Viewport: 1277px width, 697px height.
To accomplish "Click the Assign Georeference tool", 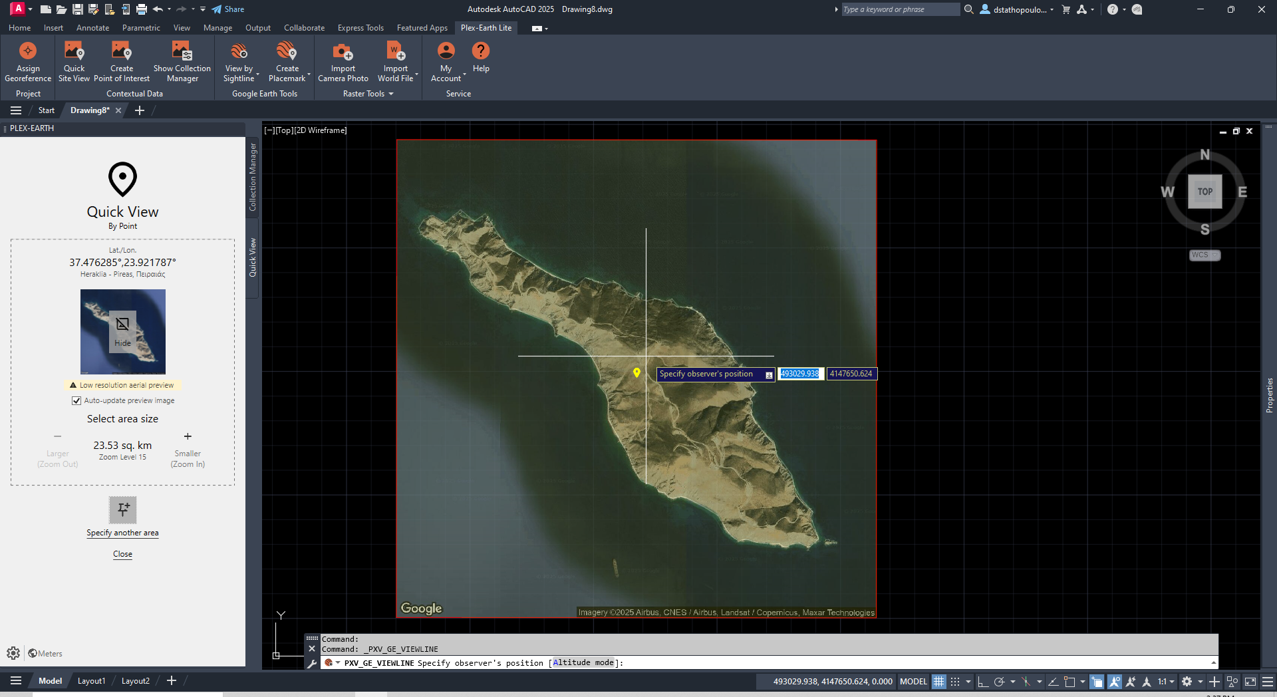I will [28, 62].
